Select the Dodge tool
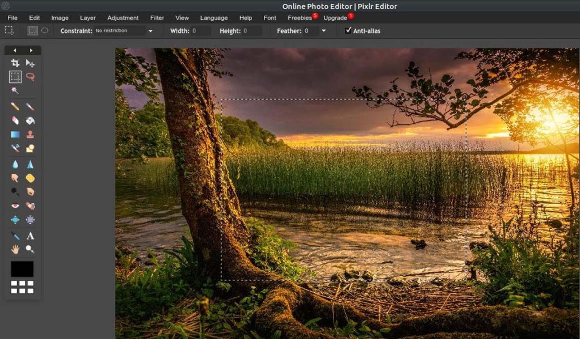Screen dimensions: 580x339 [15, 192]
